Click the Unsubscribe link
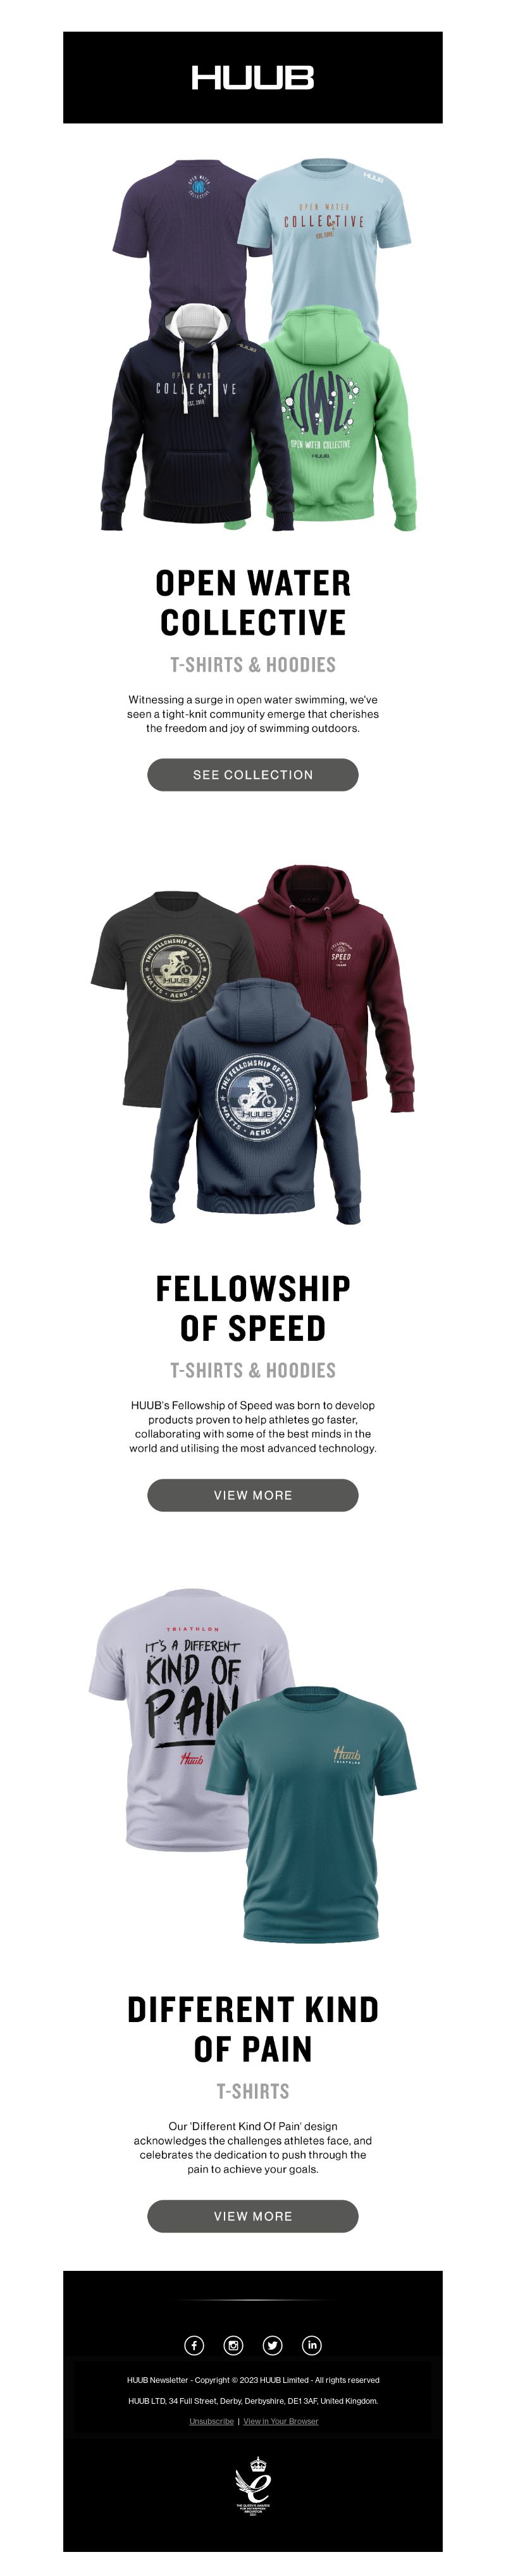 point(211,2421)
